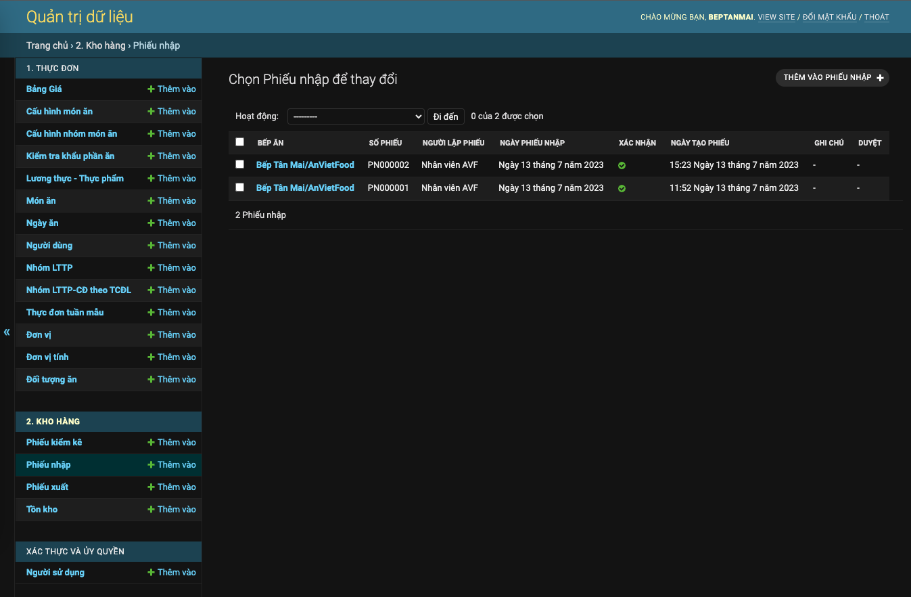
Task: Click the green checkmark for PN000002
Action: pos(622,164)
